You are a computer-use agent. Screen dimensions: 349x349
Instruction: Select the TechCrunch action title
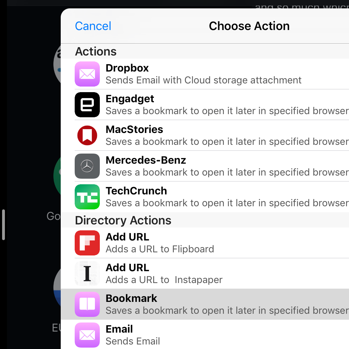pyautogui.click(x=136, y=191)
